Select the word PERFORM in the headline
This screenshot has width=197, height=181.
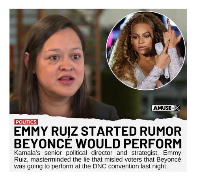click(x=152, y=144)
